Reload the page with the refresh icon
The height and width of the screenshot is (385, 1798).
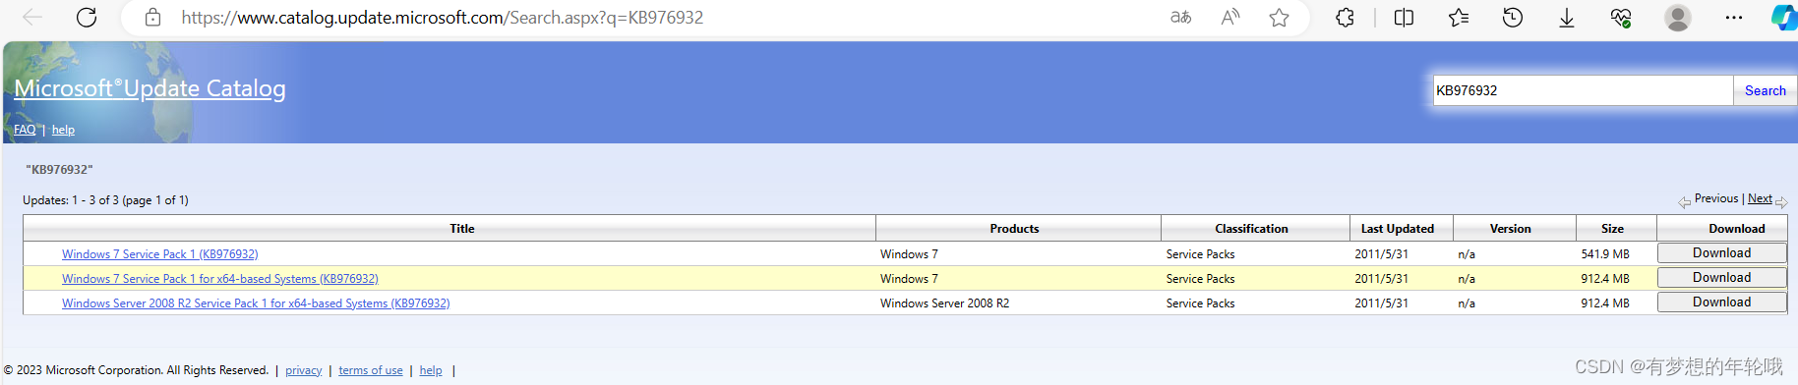[x=87, y=18]
